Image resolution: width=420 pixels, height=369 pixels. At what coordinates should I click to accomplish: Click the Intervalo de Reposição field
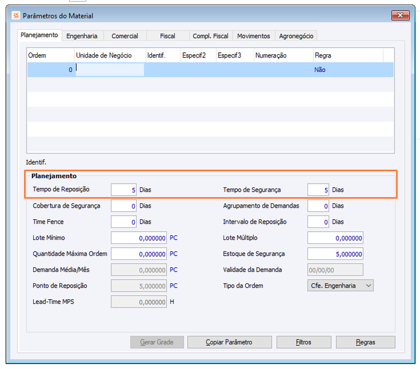pos(318,222)
